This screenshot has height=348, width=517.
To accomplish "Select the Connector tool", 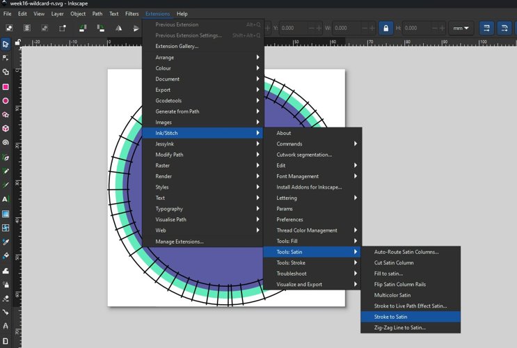I will tap(6, 312).
